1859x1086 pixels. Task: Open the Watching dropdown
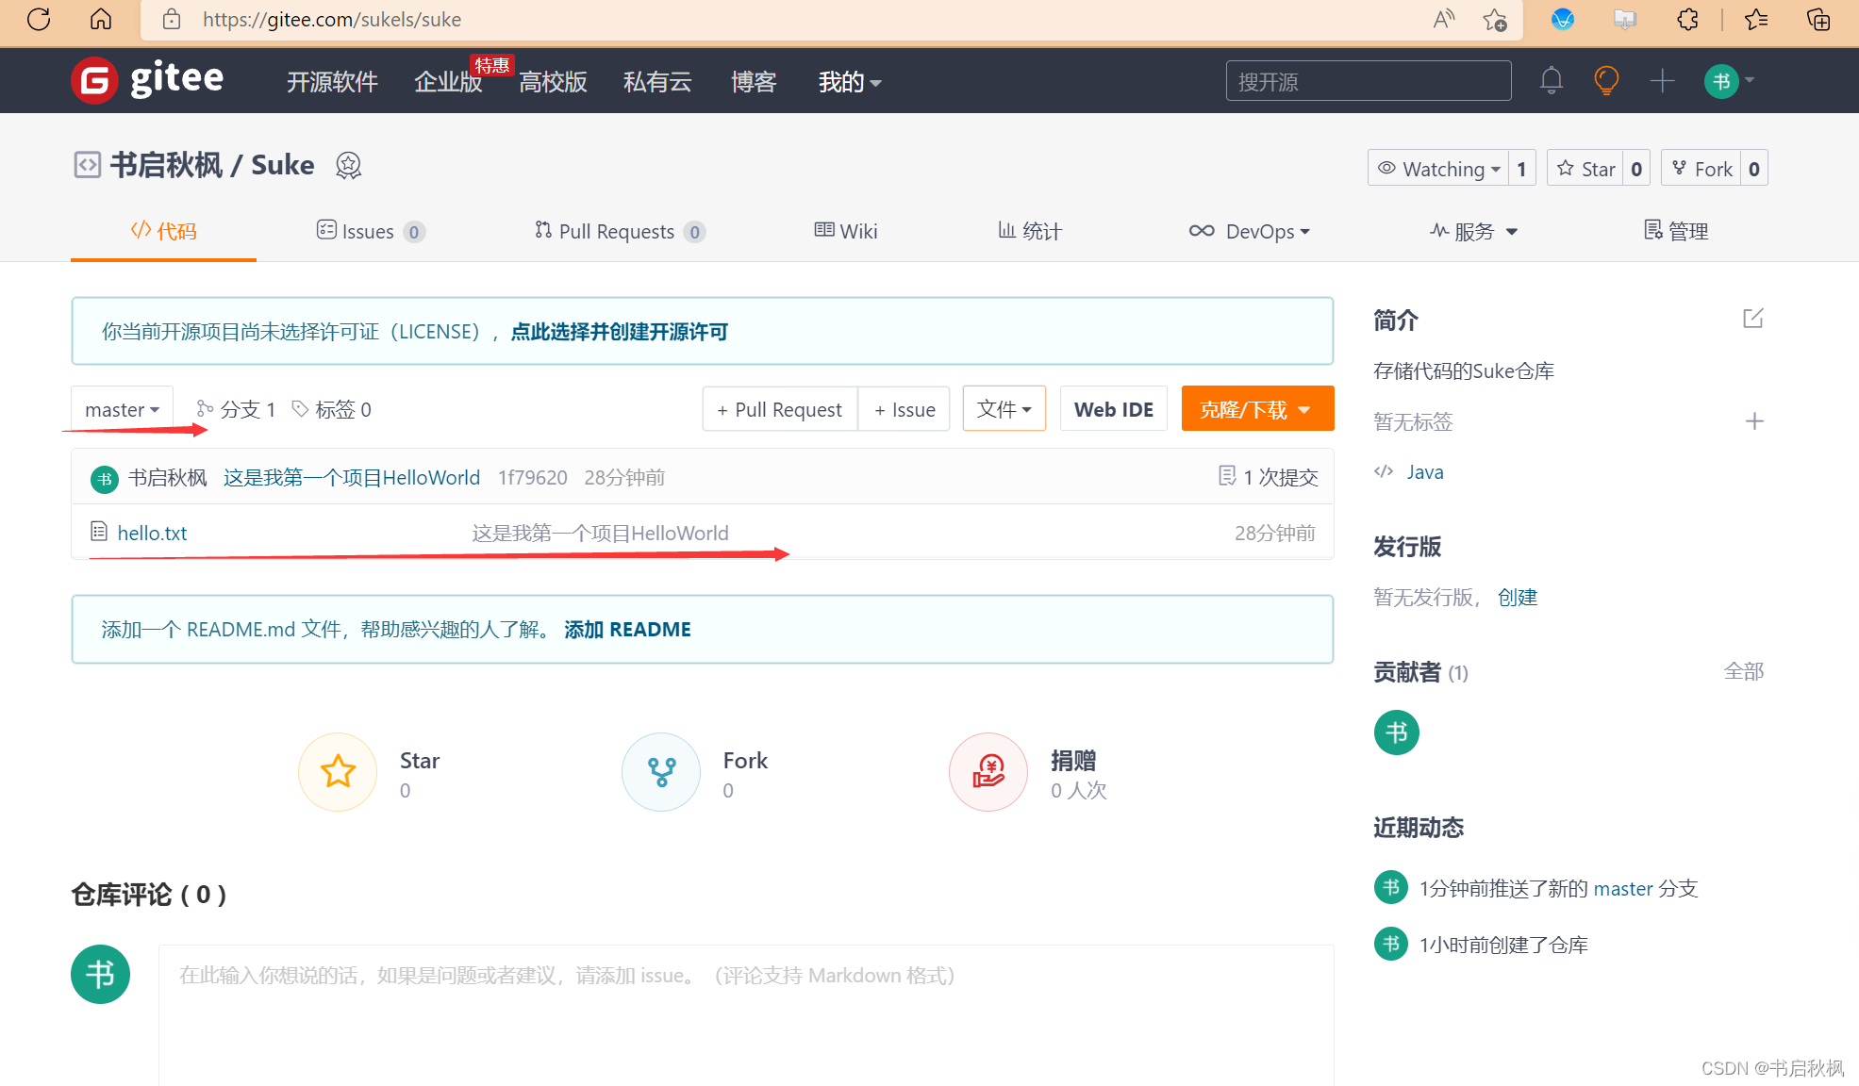1438,169
